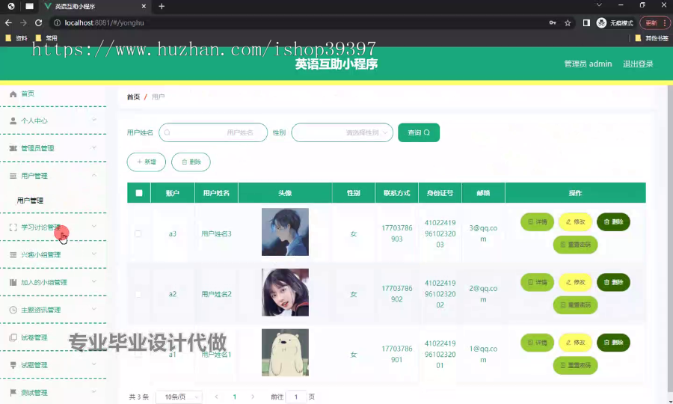Screen dimensions: 673x404
Task: Open the 10条/页 page size dropdown
Action: [179, 397]
